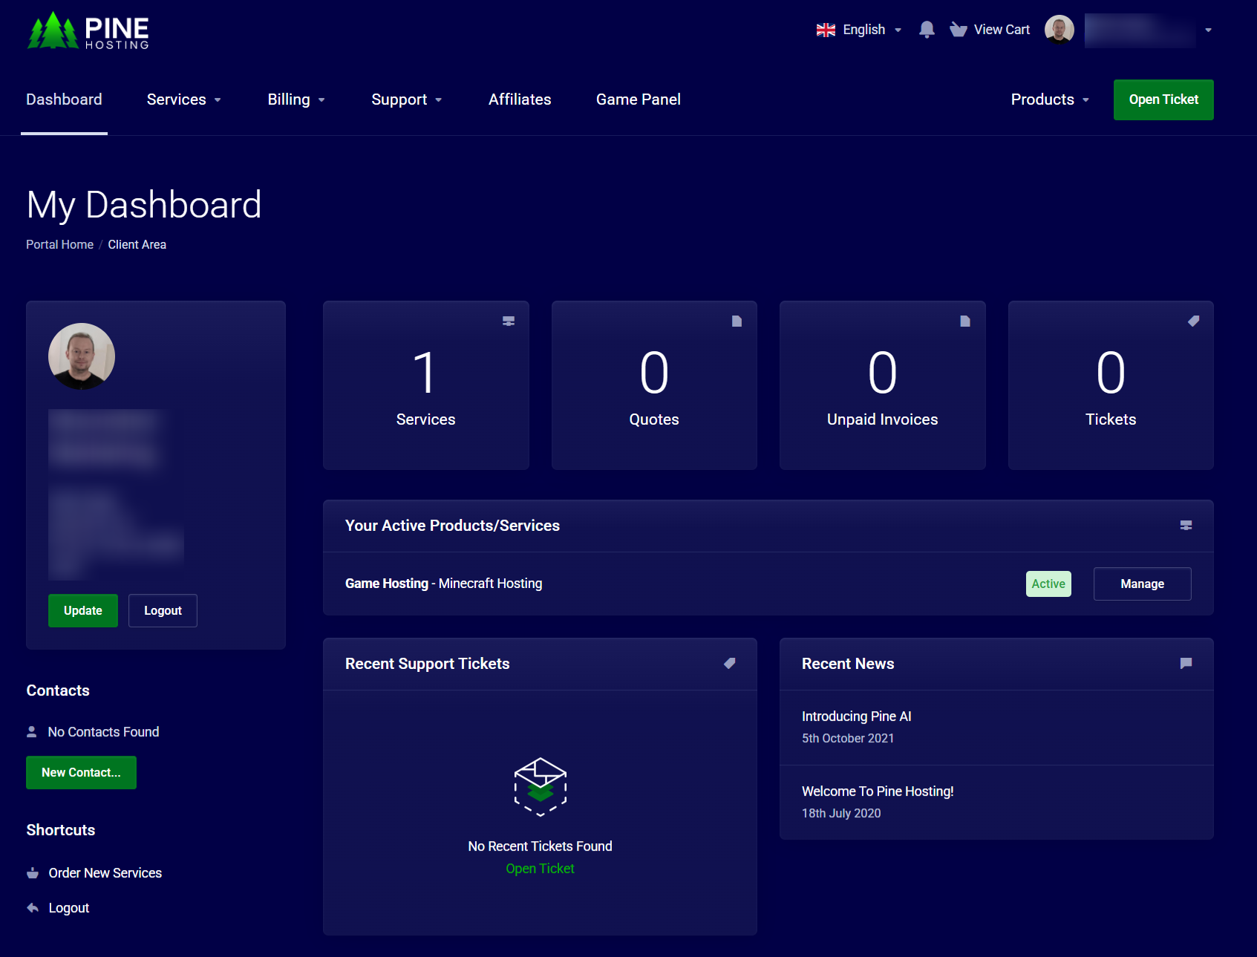The image size is (1257, 957).
Task: Click the Client Area breadcrumb
Action: click(x=137, y=244)
